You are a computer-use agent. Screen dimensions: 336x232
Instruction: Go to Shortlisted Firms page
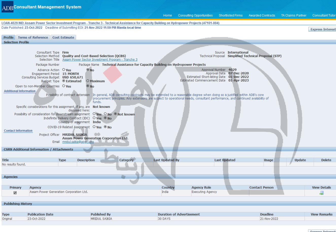tap(231, 15)
